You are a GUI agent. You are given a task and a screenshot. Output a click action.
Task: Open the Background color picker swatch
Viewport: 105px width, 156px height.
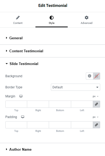pyautogui.click(x=97, y=76)
